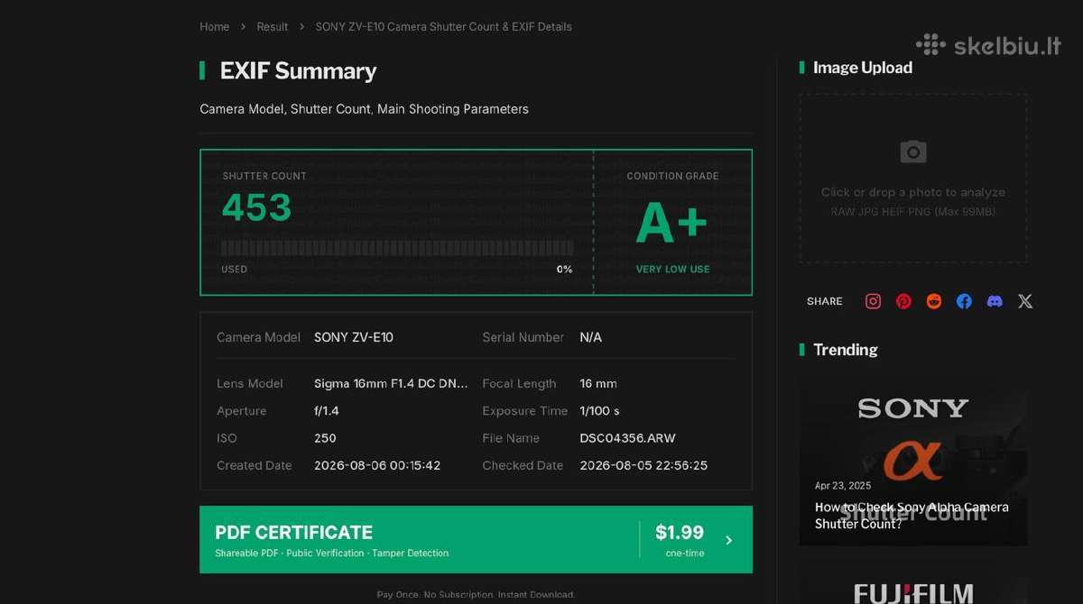Click the 0% used percentage label
The height and width of the screenshot is (604, 1083).
tap(564, 269)
